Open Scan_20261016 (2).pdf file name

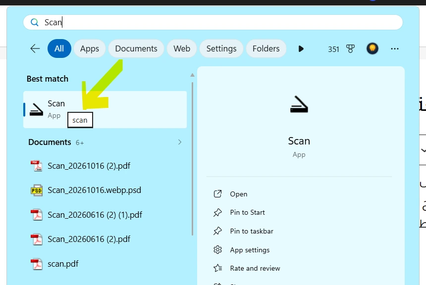click(89, 166)
